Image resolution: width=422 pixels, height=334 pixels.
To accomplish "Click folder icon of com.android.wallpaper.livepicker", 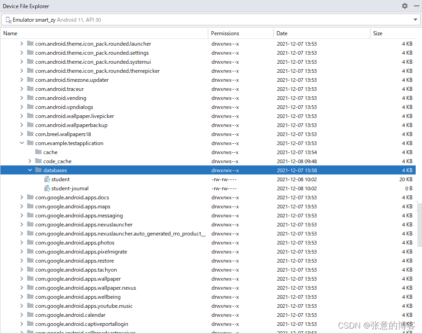I will click(x=30, y=116).
